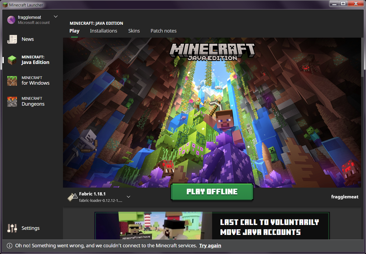Screen dimensions: 366x254
Task: Click the 'Microsoft account' label text
Action: (34, 23)
